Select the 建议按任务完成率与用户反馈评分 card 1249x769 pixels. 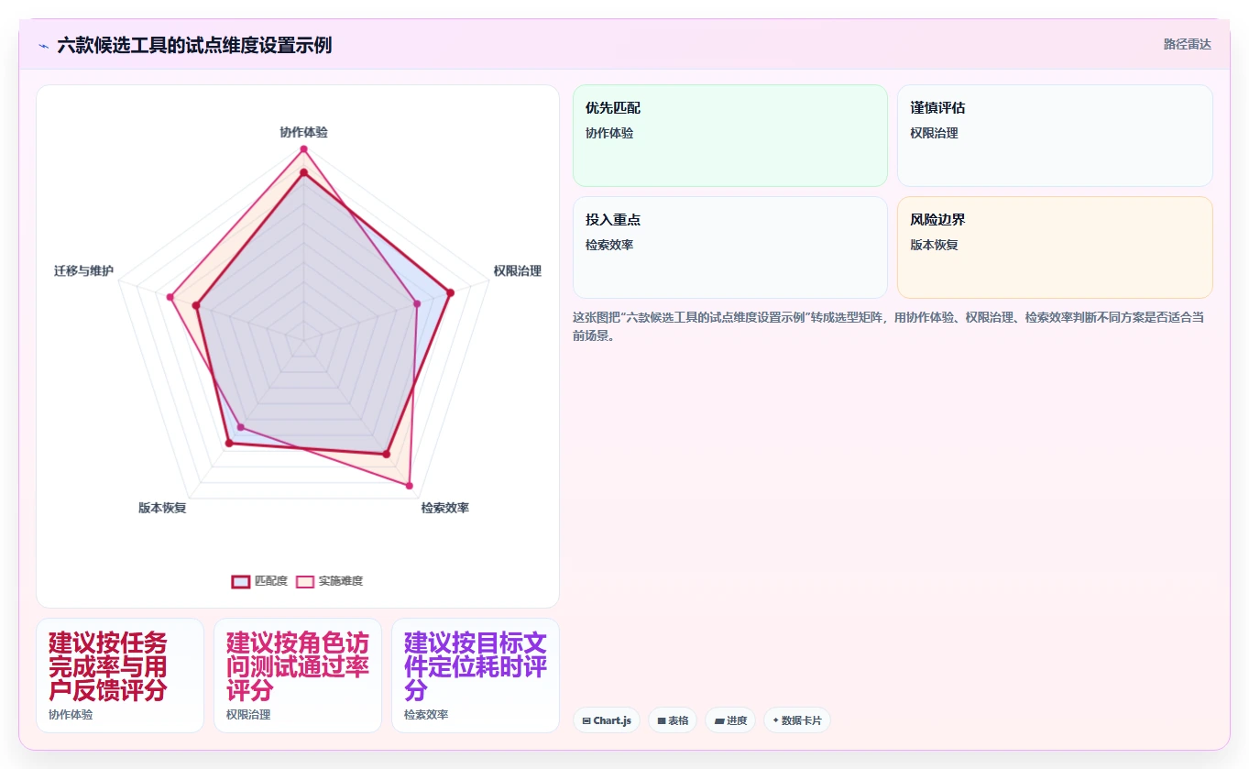pyautogui.click(x=120, y=676)
